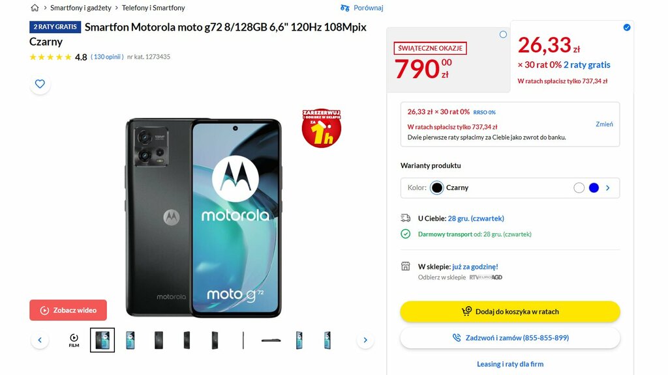This screenshot has width=668, height=375.
Task: Click the store pickup shop icon
Action: [406, 266]
